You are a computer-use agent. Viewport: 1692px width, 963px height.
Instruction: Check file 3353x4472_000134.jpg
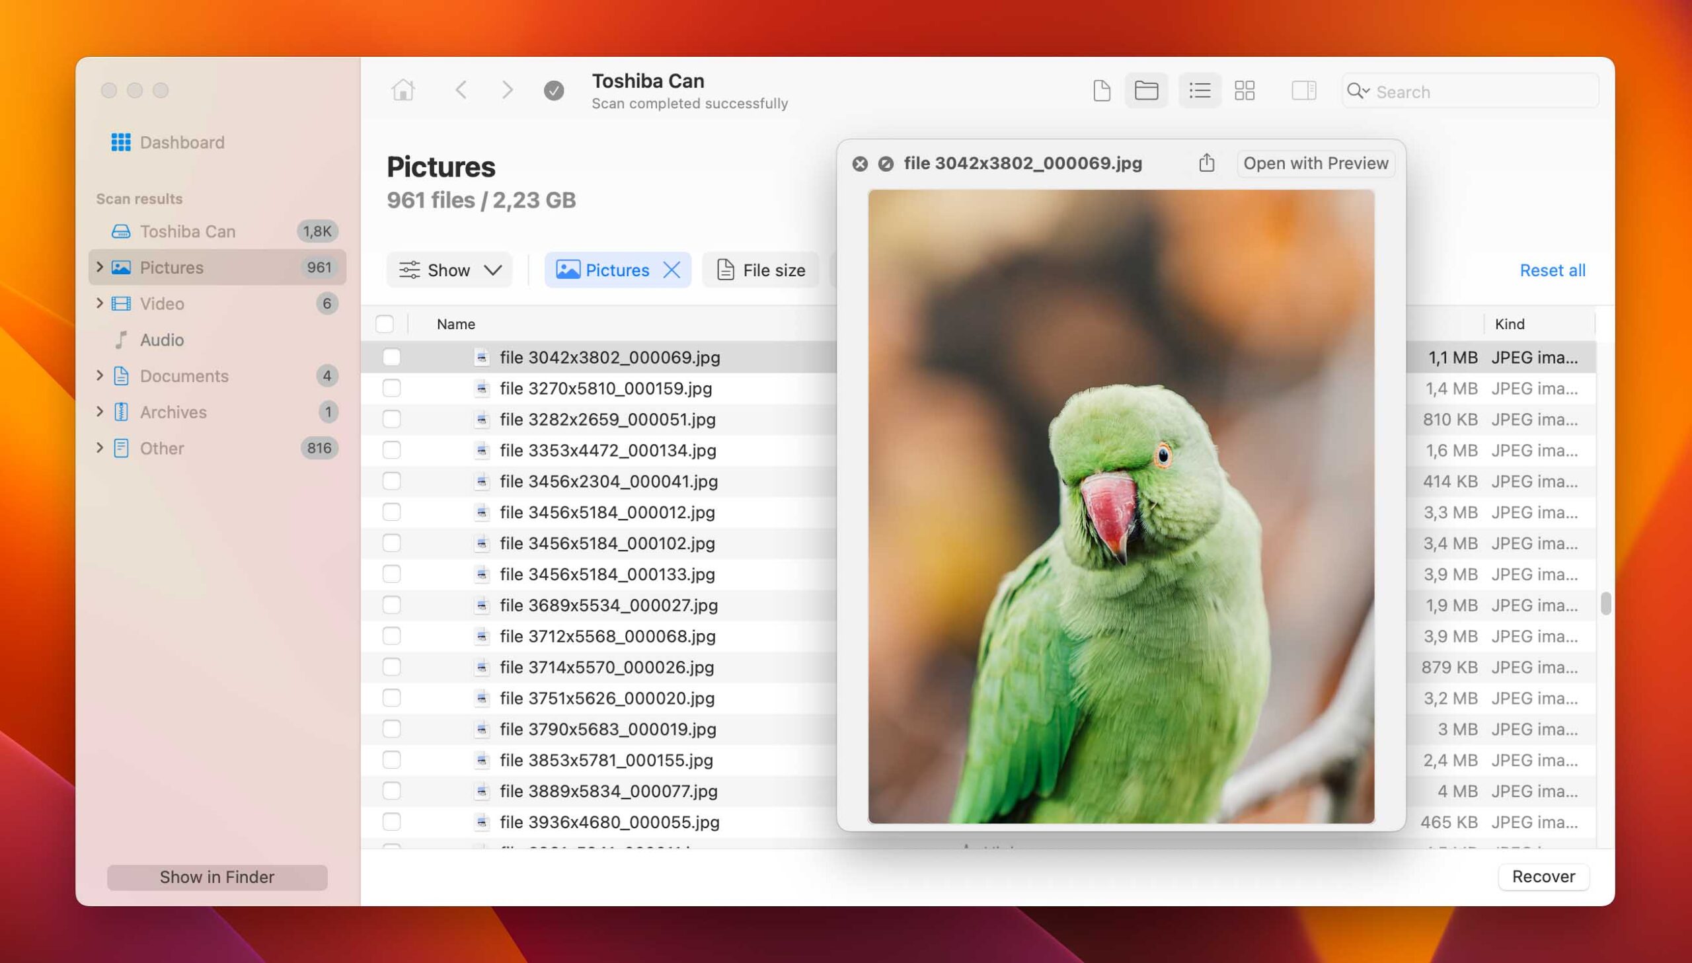pyautogui.click(x=391, y=450)
